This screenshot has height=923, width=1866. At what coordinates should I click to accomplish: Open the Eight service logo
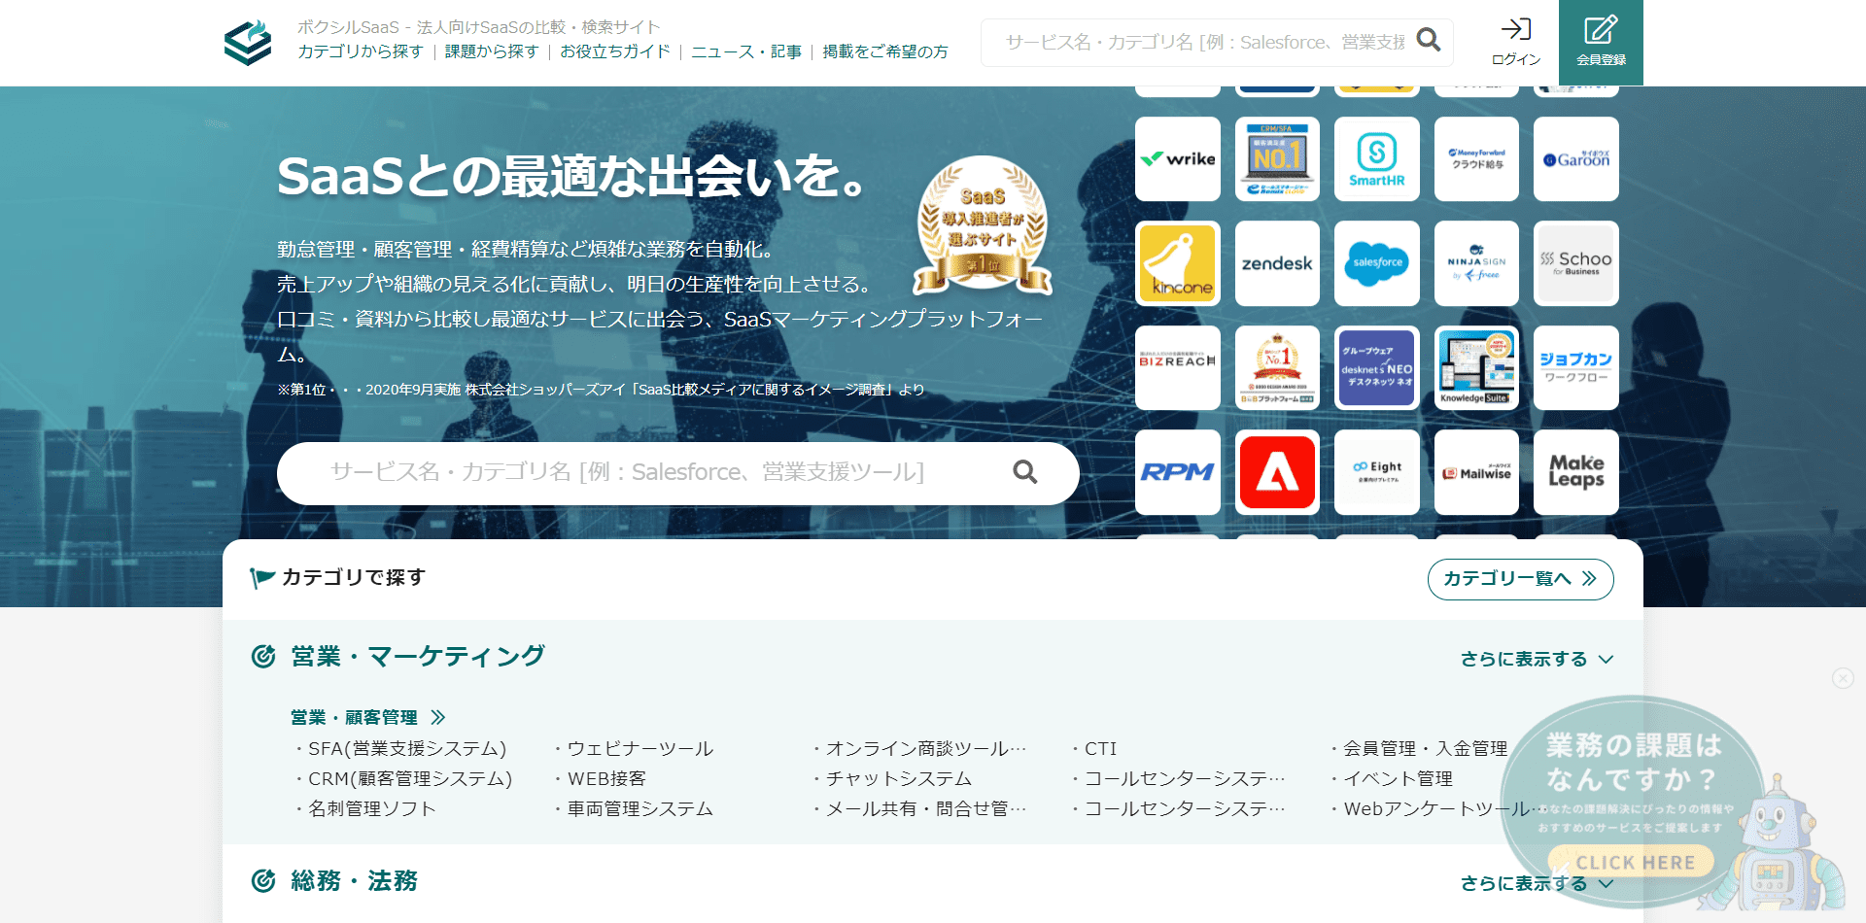point(1377,472)
